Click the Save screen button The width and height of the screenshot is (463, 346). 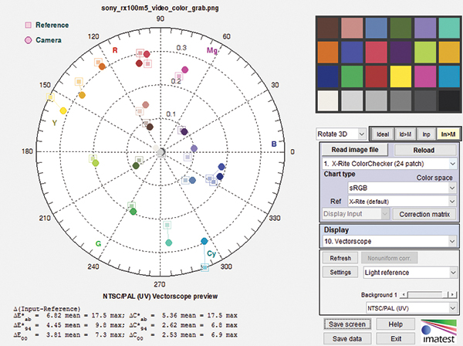pyautogui.click(x=347, y=324)
